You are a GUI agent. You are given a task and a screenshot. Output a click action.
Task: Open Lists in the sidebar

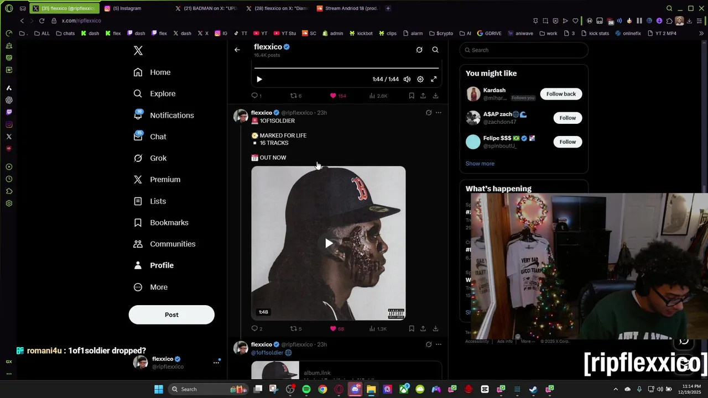coord(150,201)
